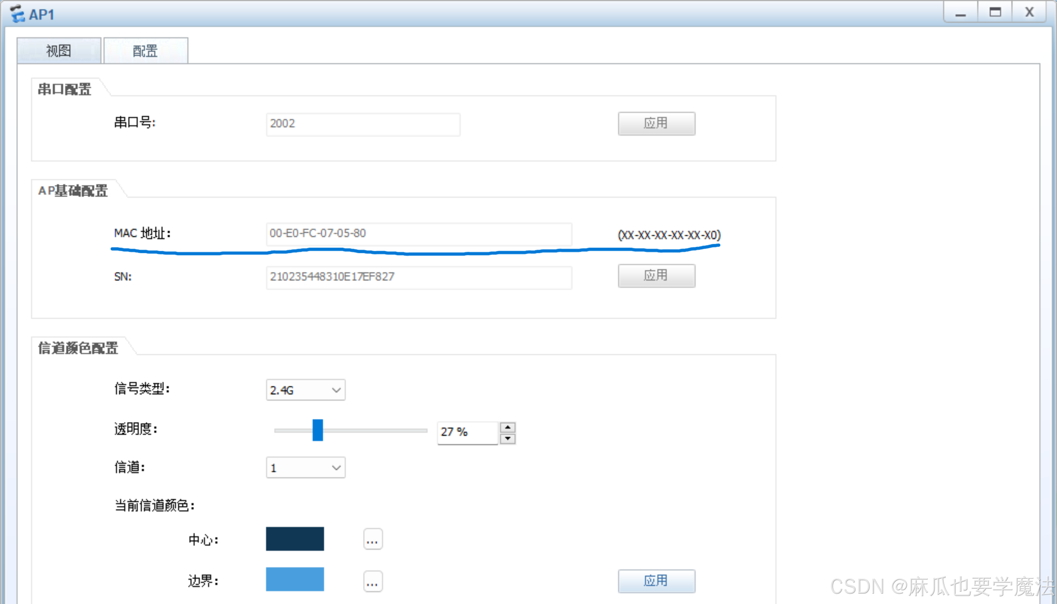Open 中心 color picker ellipsis button
The image size is (1057, 604).
(373, 539)
